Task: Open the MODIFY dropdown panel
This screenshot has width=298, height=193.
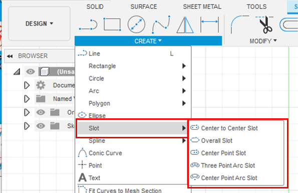Action: click(263, 41)
